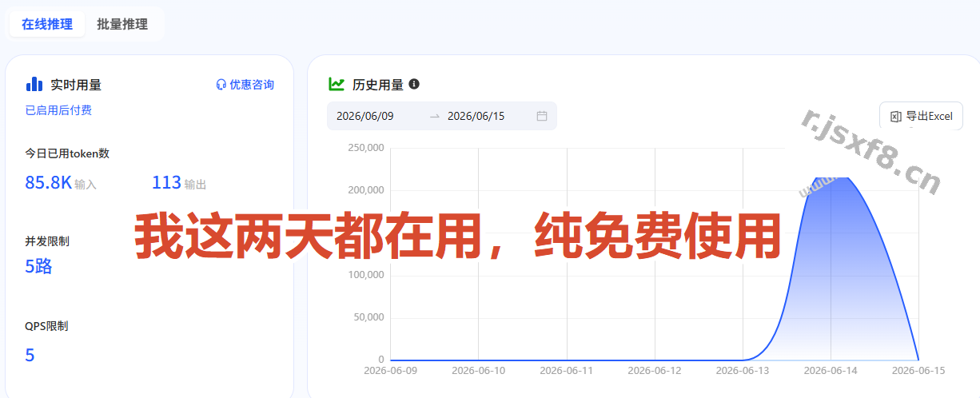980x398 pixels.
Task: Click the 50,000 y-axis label
Action: pyautogui.click(x=368, y=317)
